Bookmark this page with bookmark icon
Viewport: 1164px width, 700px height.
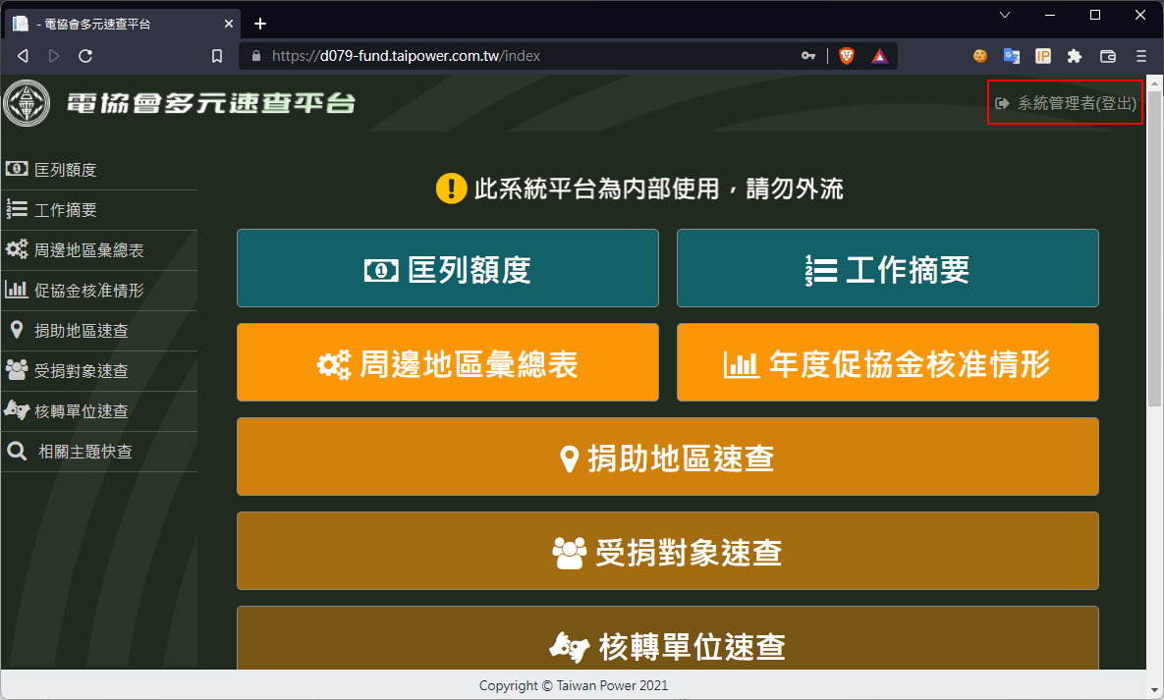217,56
